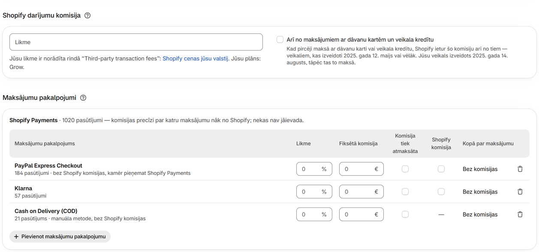Delete the Klarna payment row
This screenshot has height=252, width=539.
(520, 192)
